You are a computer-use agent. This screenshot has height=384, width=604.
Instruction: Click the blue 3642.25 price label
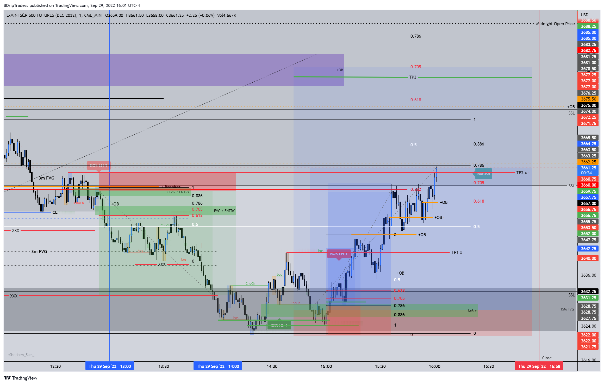point(588,249)
